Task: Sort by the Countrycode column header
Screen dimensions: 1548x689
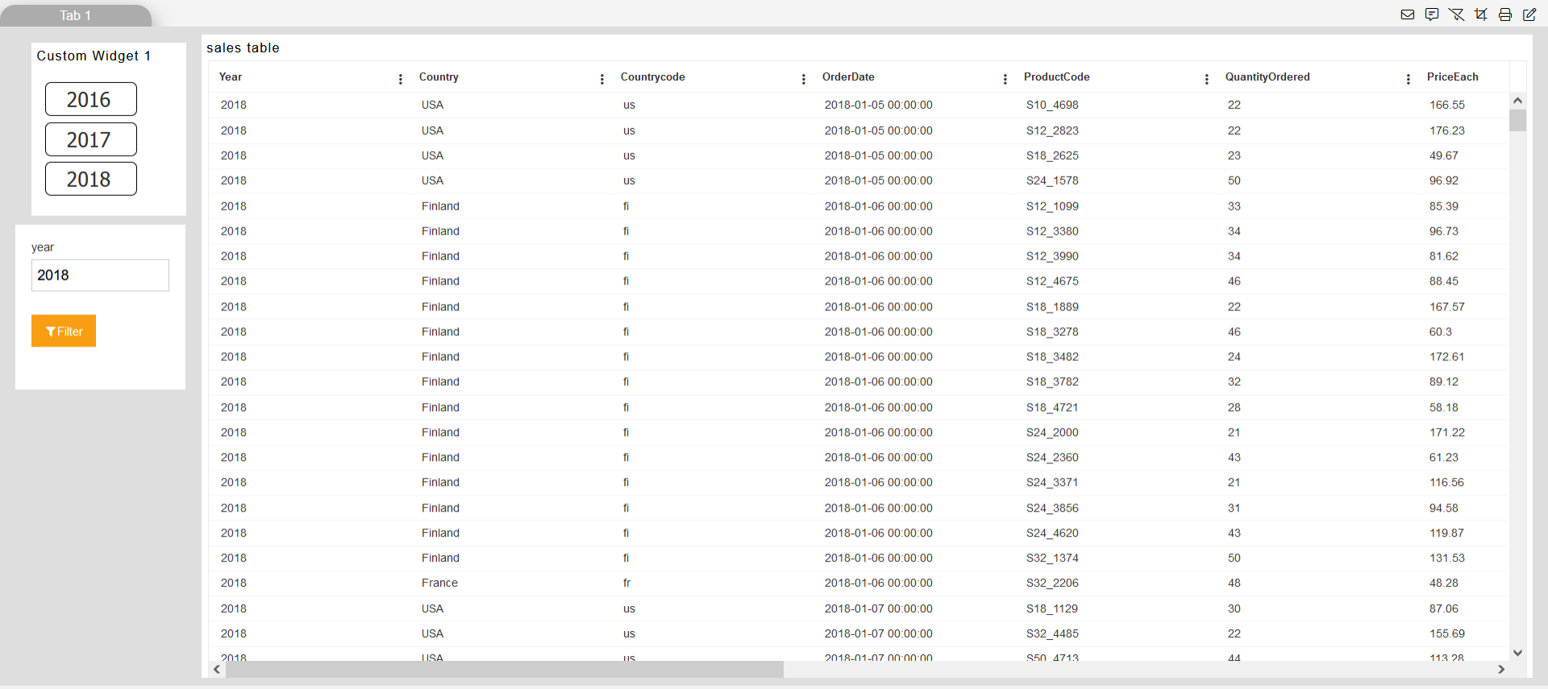Action: point(652,77)
